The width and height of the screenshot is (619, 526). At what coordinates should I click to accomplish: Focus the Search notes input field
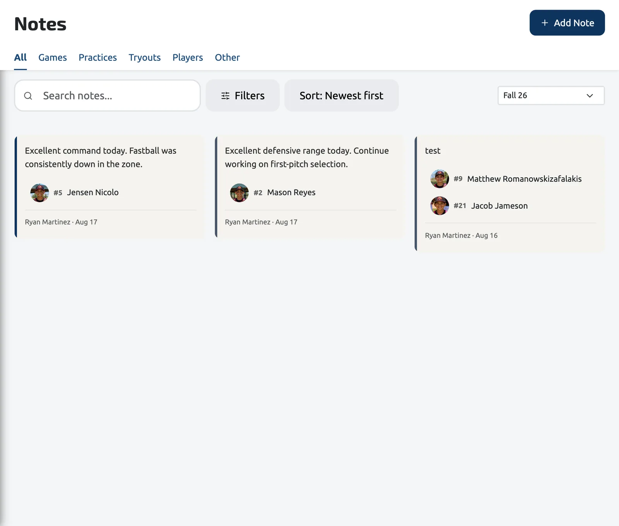coord(108,96)
